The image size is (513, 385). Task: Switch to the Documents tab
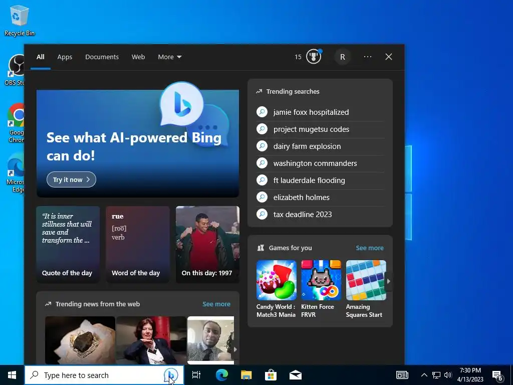click(x=102, y=57)
